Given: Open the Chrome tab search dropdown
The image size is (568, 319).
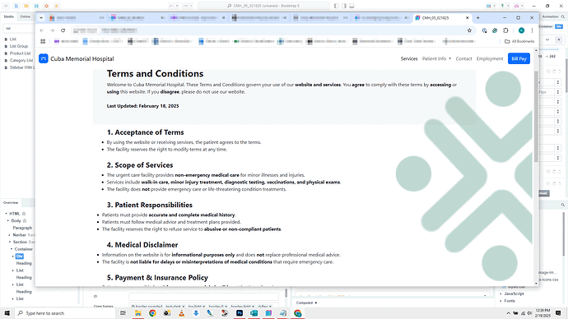Looking at the screenshot, I should coord(41,18).
